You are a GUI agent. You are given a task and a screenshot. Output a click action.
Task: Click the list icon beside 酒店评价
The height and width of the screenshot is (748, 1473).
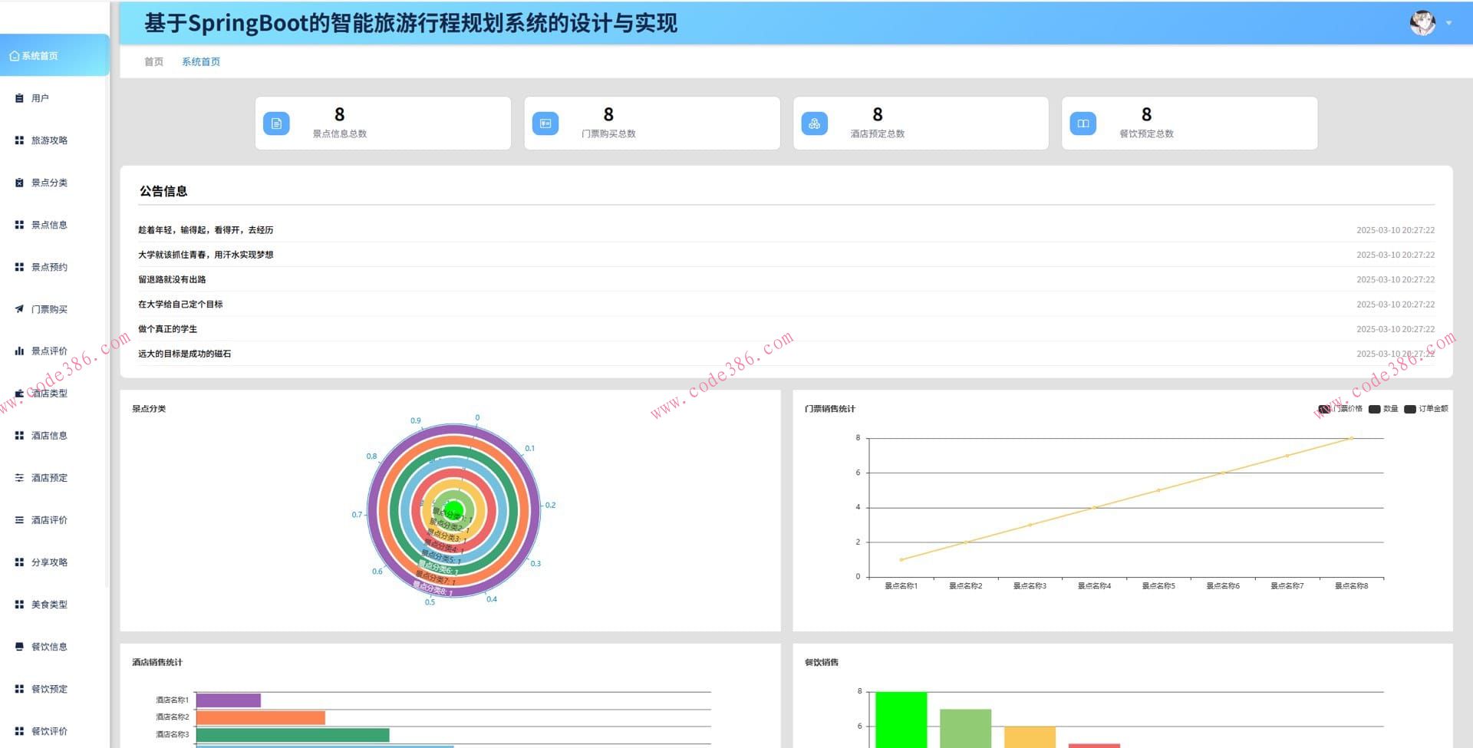pyautogui.click(x=20, y=520)
